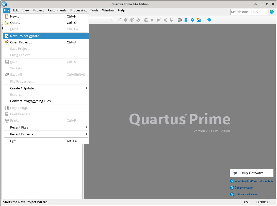Open the Project menu
The height and width of the screenshot is (206, 277).
pos(39,10)
